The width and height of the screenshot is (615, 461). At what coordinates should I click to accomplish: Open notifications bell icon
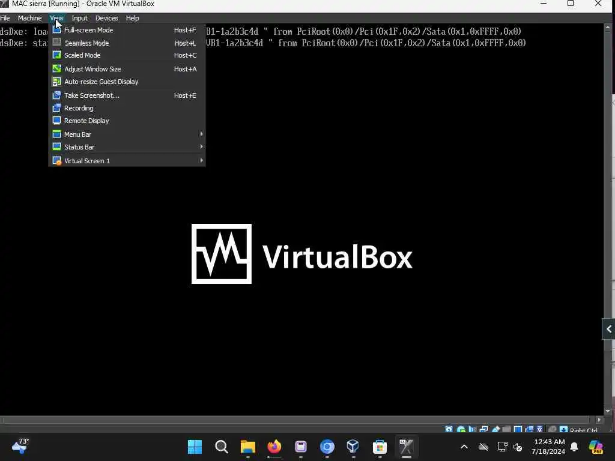(x=574, y=447)
